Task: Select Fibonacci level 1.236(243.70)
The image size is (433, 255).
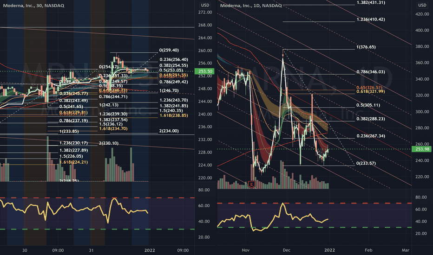Action: point(174,100)
